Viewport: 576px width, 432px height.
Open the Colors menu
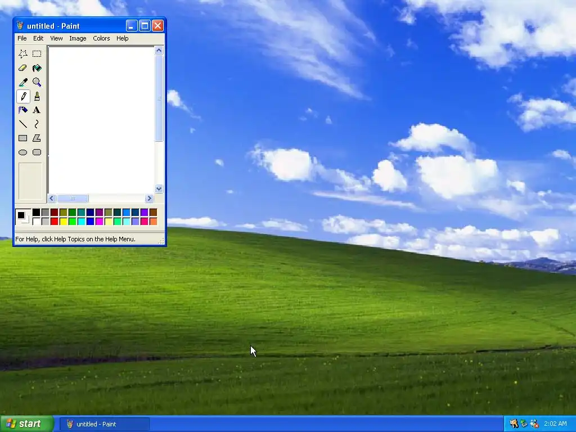coord(101,38)
